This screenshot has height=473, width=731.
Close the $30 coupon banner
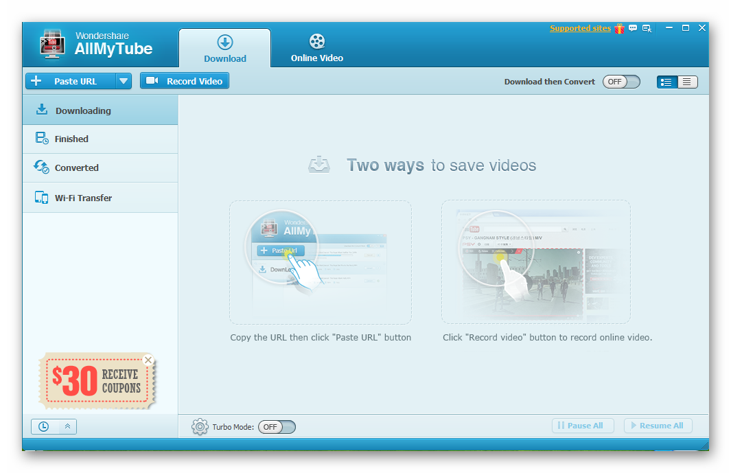click(x=148, y=360)
